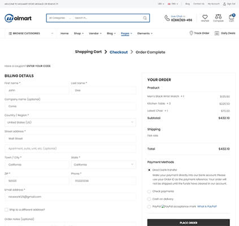239x226 pixels.
Task: Click the Place Order button
Action: coord(188,223)
